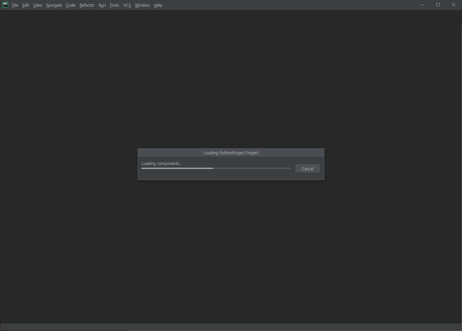Open the VCS menu

point(127,5)
